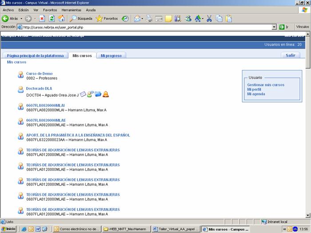311x233 pixels.
Task: Click the Salir logout button
Action: (x=291, y=55)
